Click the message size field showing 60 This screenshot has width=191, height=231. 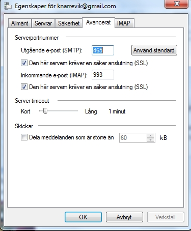coord(133,138)
